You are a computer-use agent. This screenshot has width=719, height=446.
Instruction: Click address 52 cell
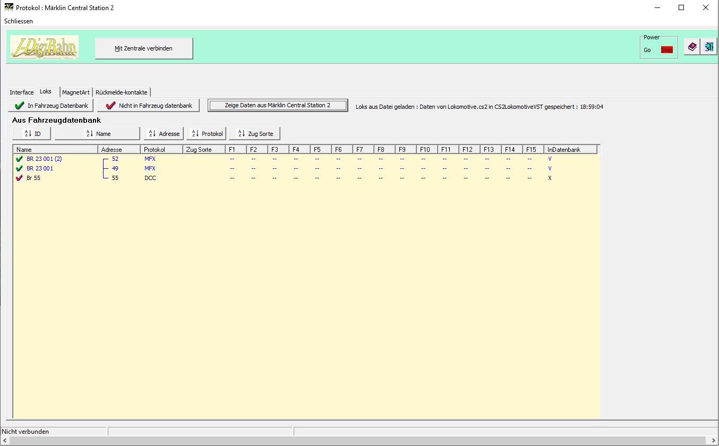point(115,159)
